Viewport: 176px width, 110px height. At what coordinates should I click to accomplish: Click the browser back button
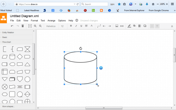(x=3, y=4)
